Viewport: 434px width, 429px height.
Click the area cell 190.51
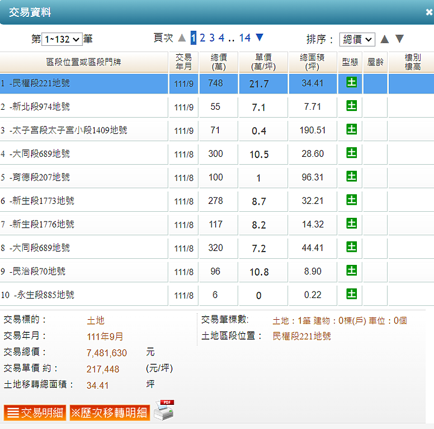point(312,130)
